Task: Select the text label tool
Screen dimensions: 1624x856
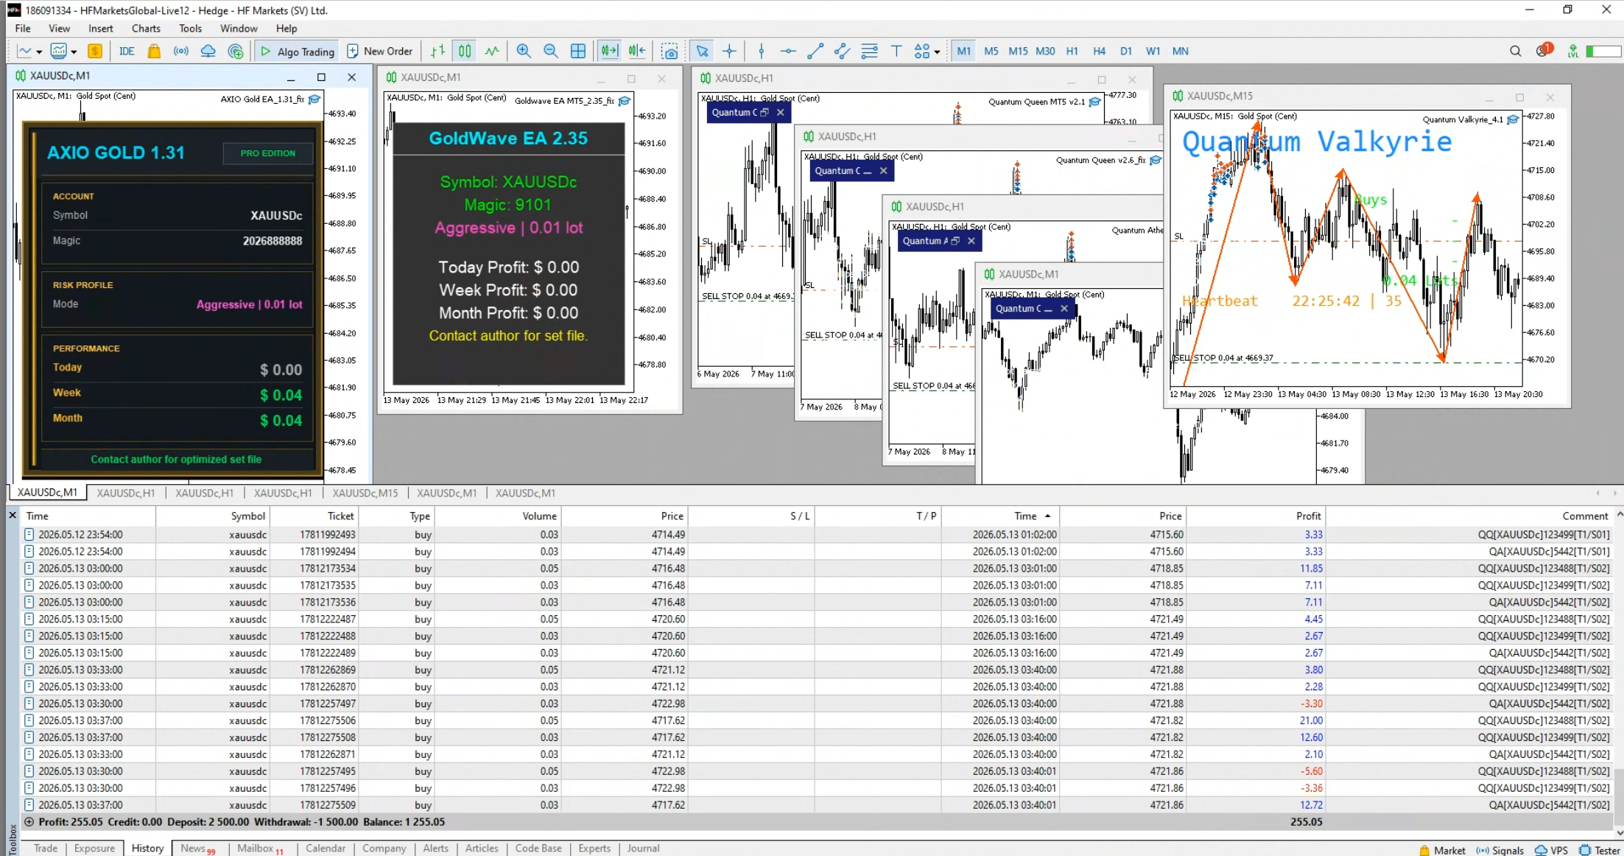Action: (896, 51)
